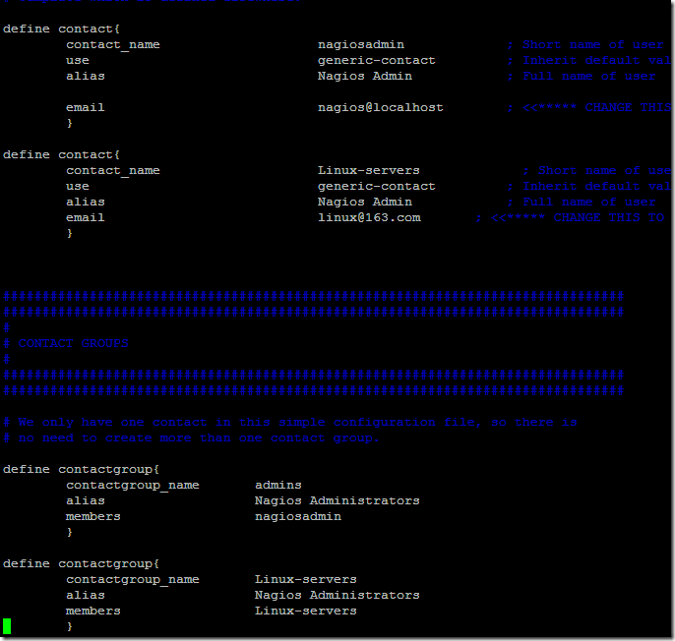Click the '; Short name of user' comment after nagiosadmin
The height and width of the screenshot is (641, 675).
click(x=585, y=45)
